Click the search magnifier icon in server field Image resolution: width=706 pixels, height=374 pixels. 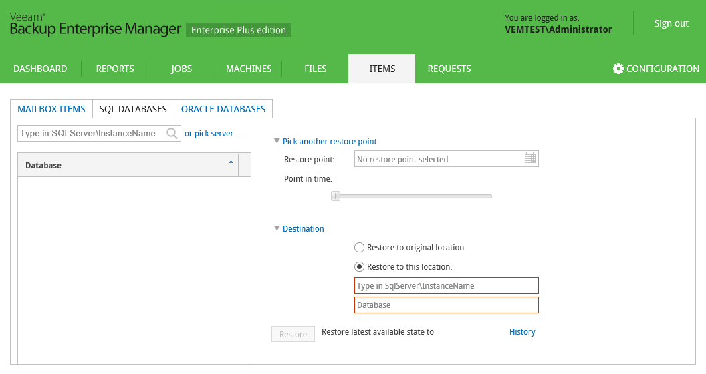click(x=172, y=133)
